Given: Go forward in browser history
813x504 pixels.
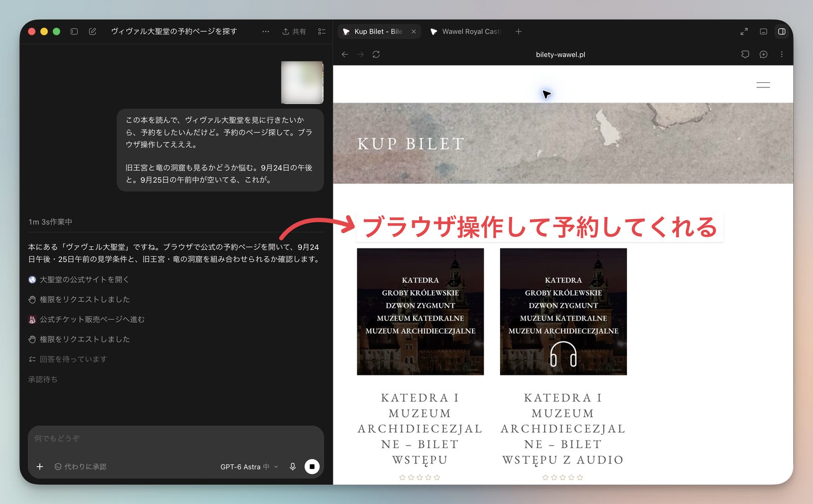Looking at the screenshot, I should [x=360, y=54].
